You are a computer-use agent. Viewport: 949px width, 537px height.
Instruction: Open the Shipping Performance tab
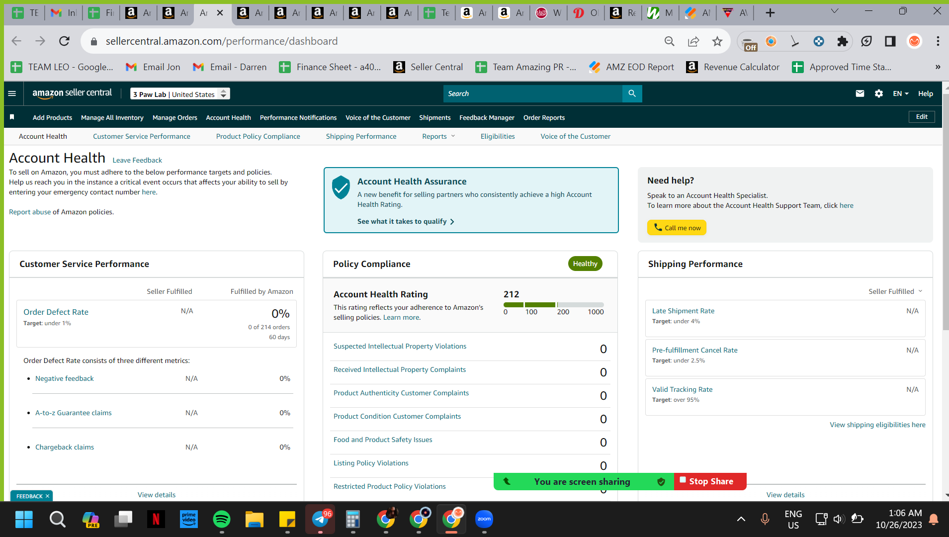tap(361, 136)
